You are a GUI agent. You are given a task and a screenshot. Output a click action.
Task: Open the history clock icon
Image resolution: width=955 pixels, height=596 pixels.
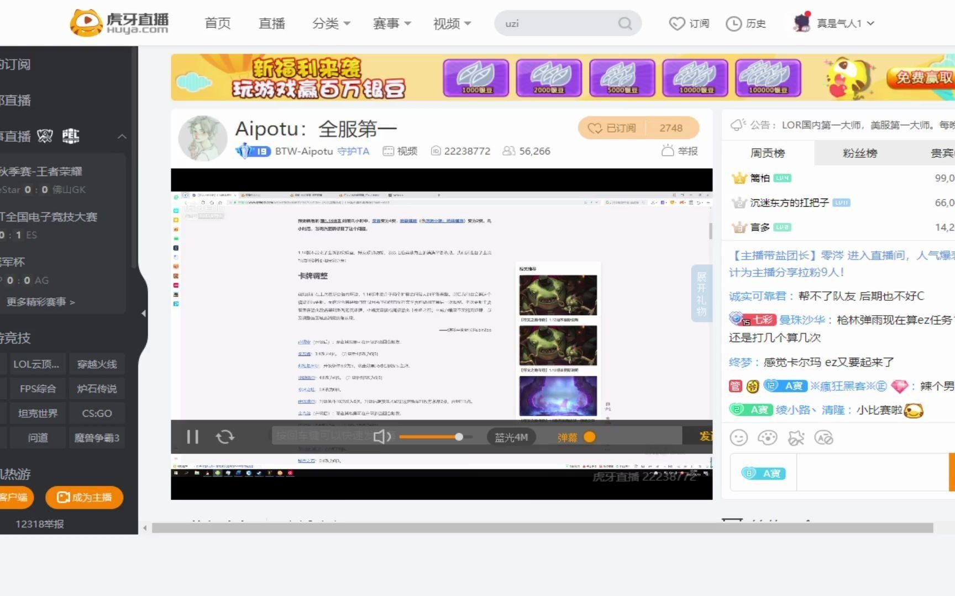coord(733,23)
